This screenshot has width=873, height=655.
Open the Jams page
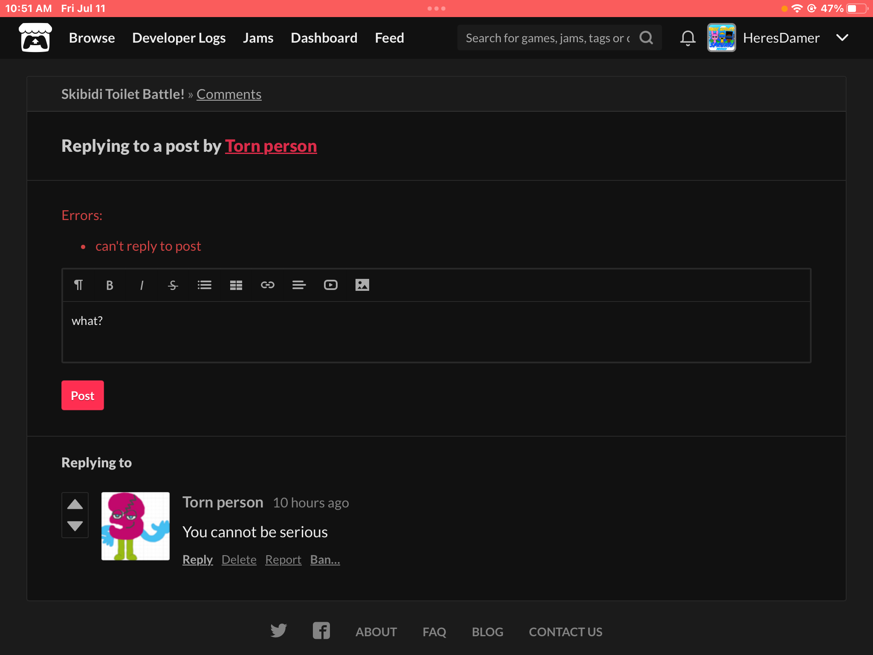tap(258, 38)
